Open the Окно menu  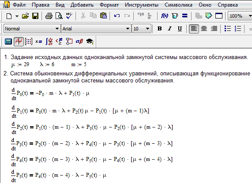coord(205,5)
